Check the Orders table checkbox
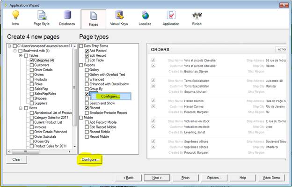The height and width of the screenshot is (187, 292). [32, 75]
